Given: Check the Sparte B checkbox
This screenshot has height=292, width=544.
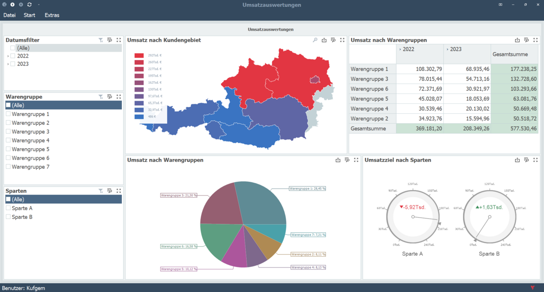Looking at the screenshot, I should click(8, 217).
